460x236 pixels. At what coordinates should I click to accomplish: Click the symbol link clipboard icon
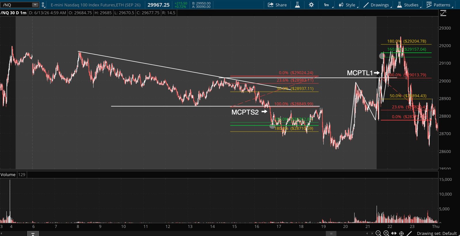pyautogui.click(x=43, y=5)
